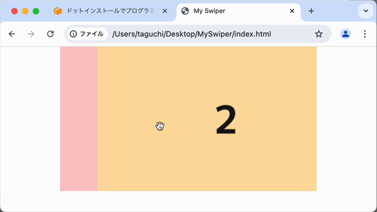Image resolution: width=377 pixels, height=212 pixels.
Task: Click the My Swiper globe favicon
Action: pyautogui.click(x=185, y=11)
